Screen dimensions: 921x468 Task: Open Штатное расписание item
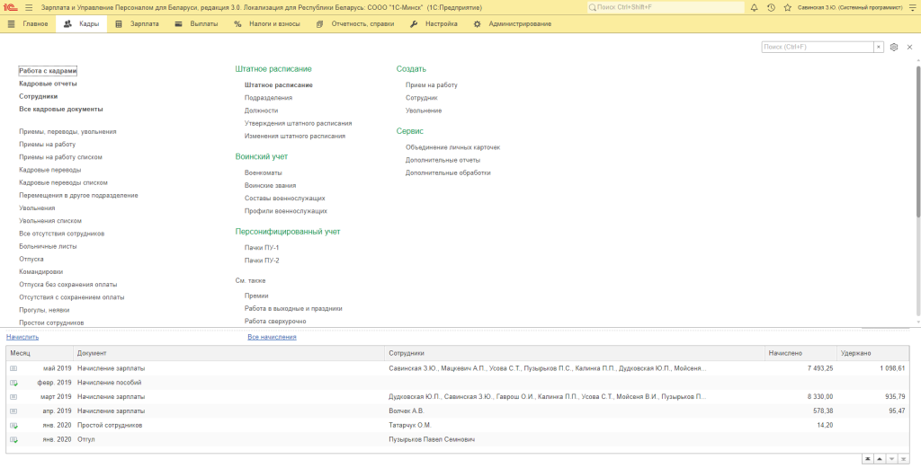tap(279, 84)
